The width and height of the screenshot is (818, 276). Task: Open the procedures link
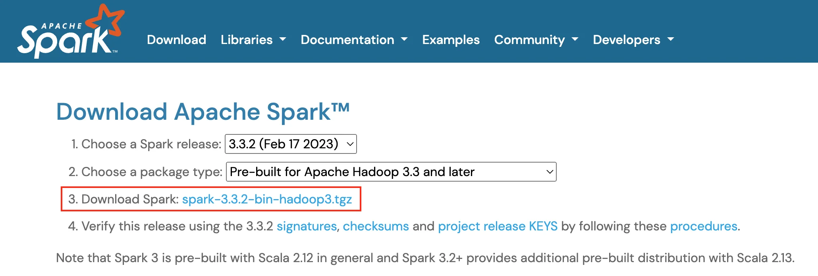(x=704, y=226)
